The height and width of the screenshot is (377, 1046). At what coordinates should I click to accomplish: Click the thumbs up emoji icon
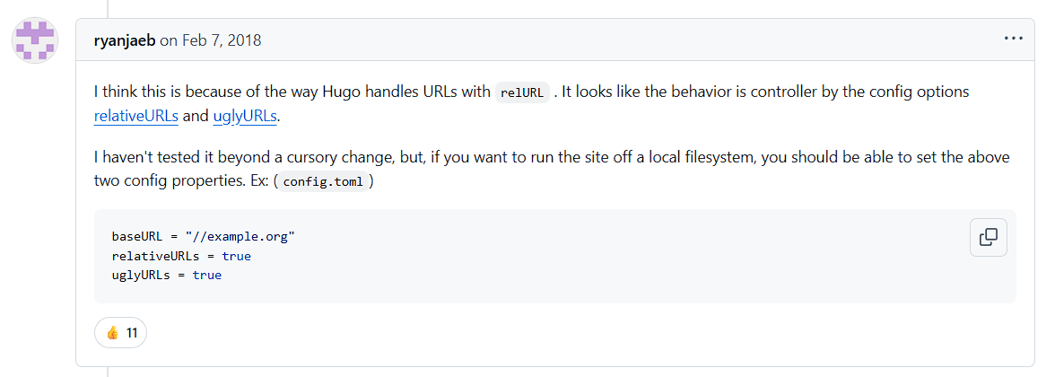(x=113, y=332)
